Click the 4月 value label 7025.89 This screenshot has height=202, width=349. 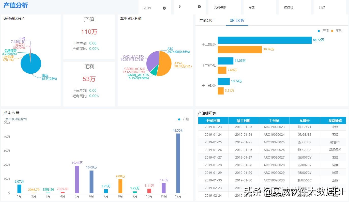63,189
